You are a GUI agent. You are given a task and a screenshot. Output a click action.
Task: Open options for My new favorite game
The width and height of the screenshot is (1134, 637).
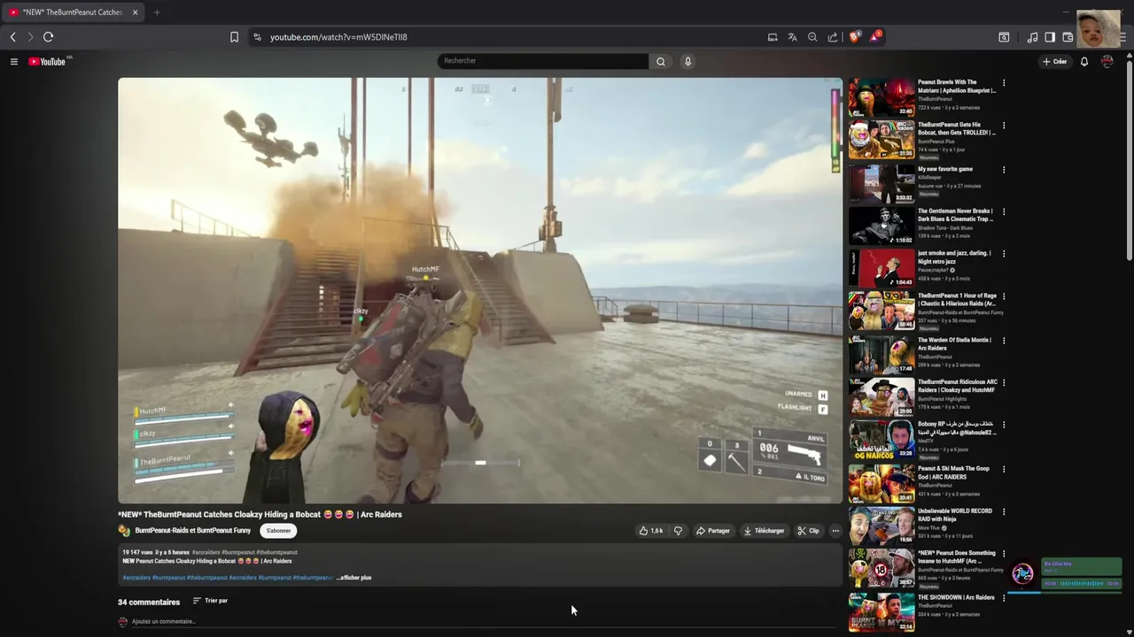[1004, 169]
